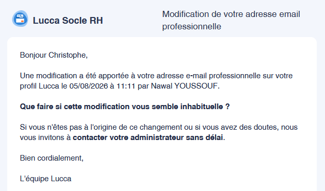Click the bold heading "Que faire si cette modification"
This screenshot has width=325, height=191.
click(x=75, y=107)
